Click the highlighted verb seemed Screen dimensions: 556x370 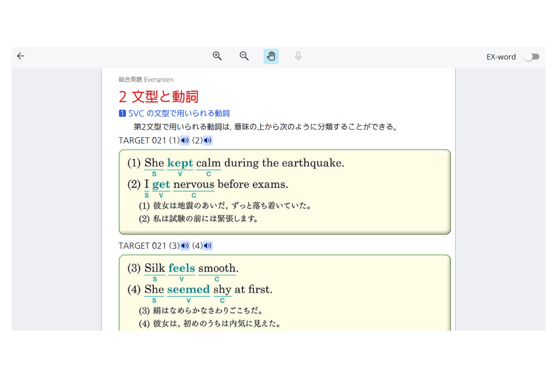point(188,289)
